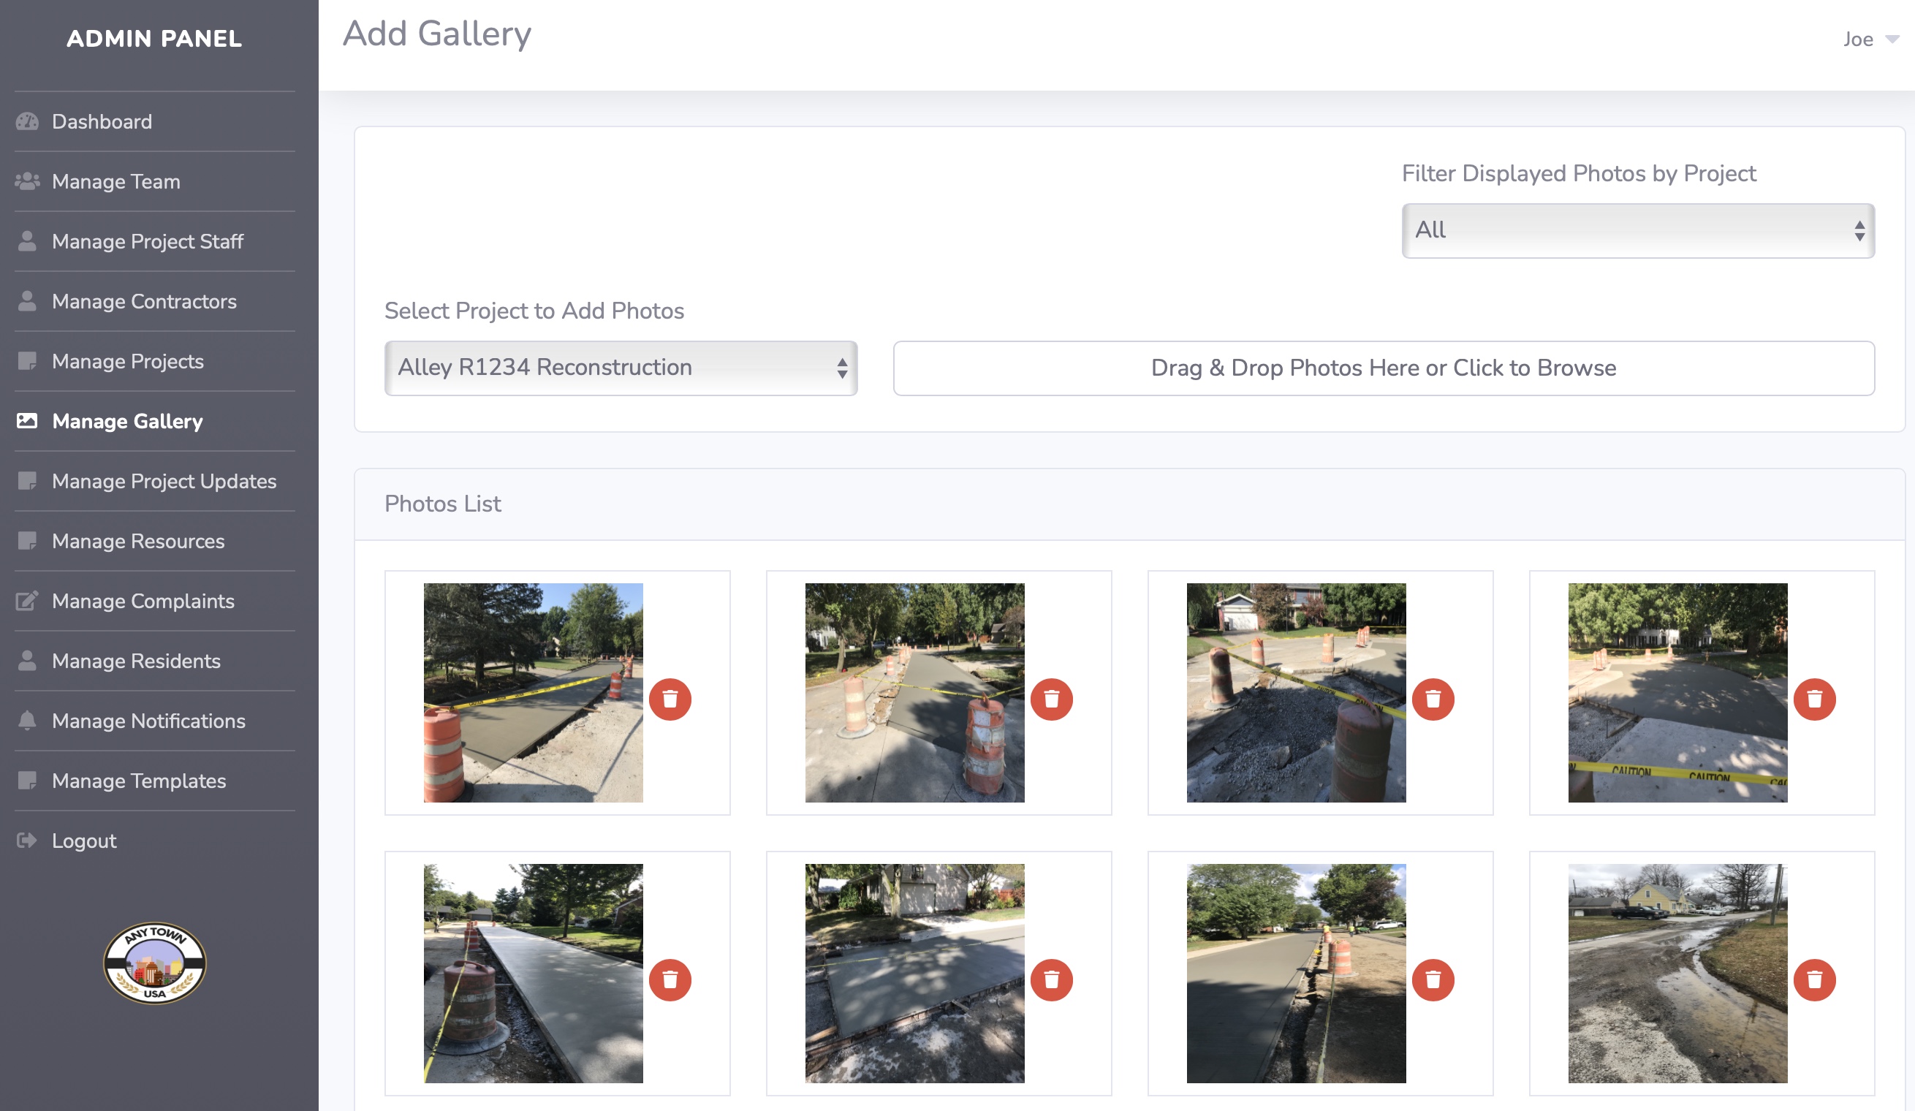The height and width of the screenshot is (1111, 1915).
Task: Navigate to Manage Residents
Action: click(x=136, y=661)
